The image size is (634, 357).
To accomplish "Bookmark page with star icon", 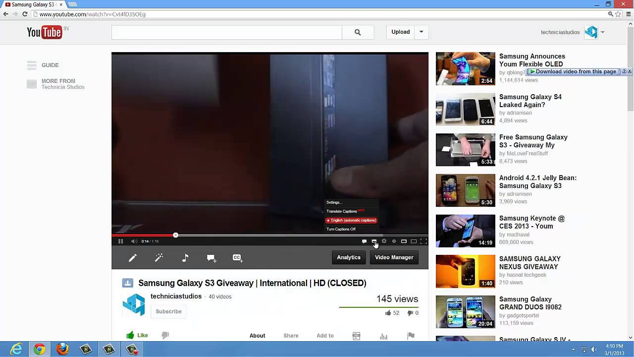I will tap(618, 14).
